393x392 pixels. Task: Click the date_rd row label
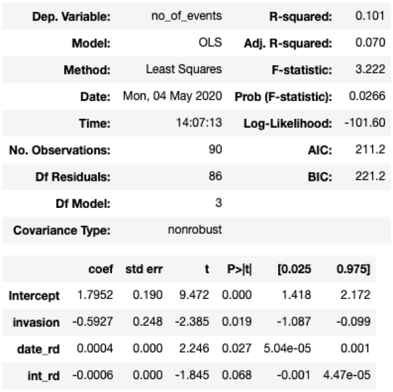click(38, 349)
